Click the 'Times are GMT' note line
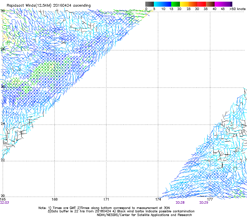The height and width of the screenshot is (217, 247). click(104, 208)
